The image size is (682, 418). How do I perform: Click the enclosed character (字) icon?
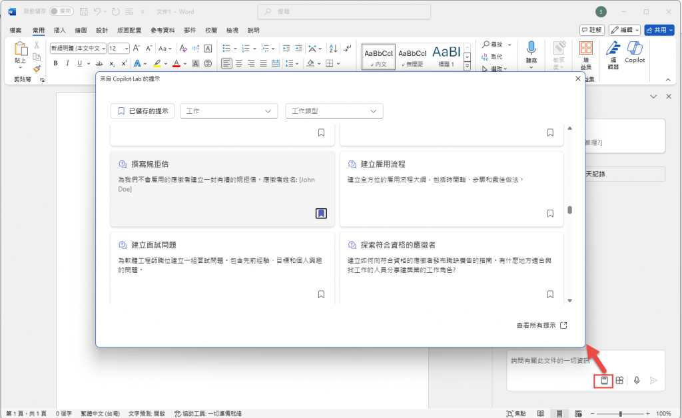(208, 63)
